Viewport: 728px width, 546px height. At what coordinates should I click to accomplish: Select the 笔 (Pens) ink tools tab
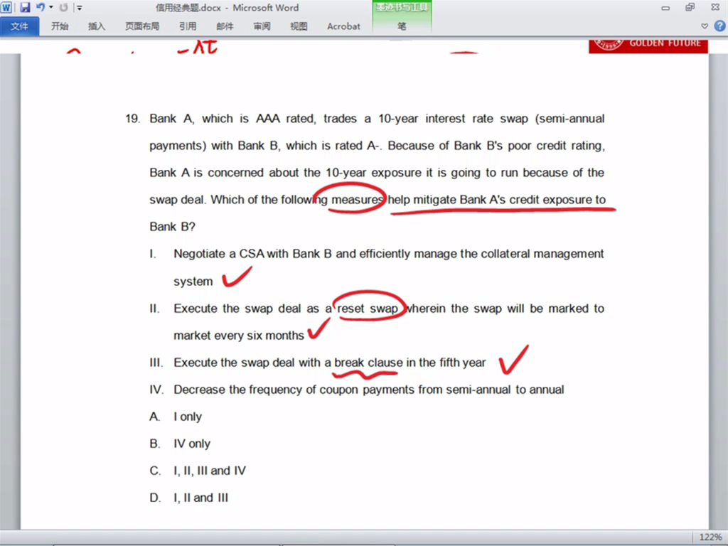(402, 26)
